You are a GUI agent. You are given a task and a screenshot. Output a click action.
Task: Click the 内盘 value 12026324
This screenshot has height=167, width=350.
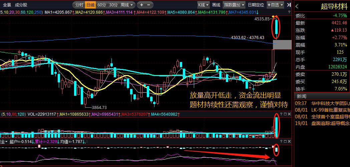tap(338, 67)
